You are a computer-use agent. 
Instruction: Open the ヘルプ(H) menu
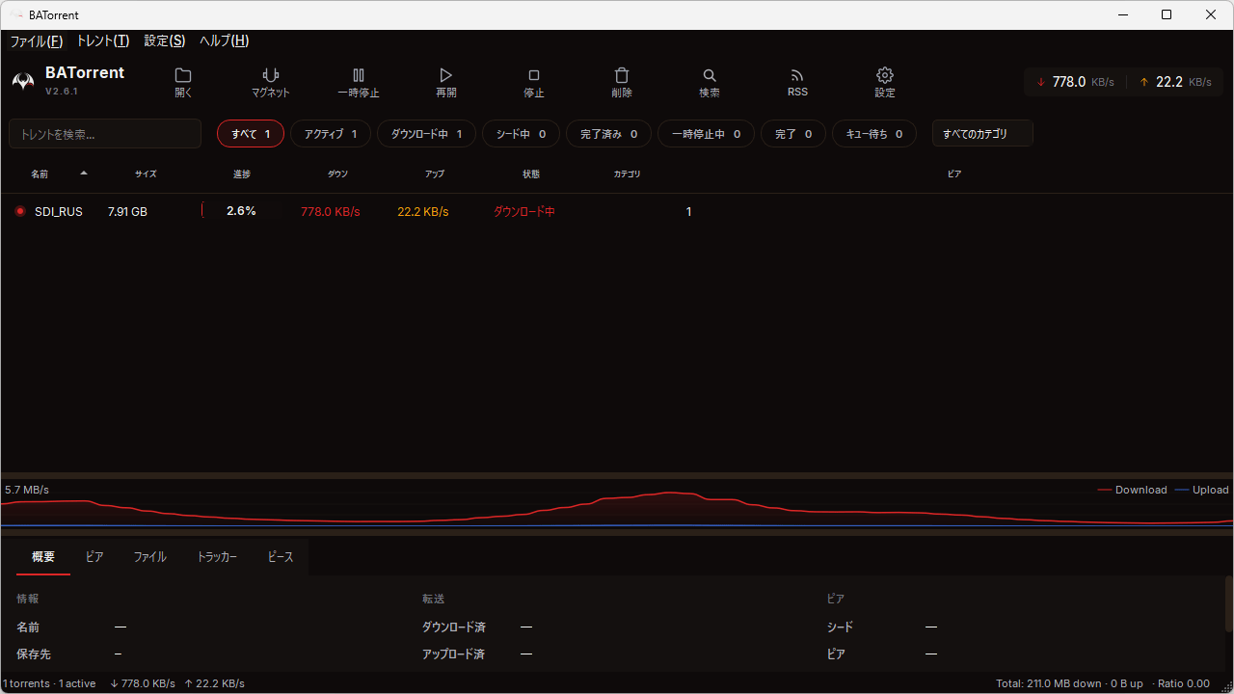224,40
